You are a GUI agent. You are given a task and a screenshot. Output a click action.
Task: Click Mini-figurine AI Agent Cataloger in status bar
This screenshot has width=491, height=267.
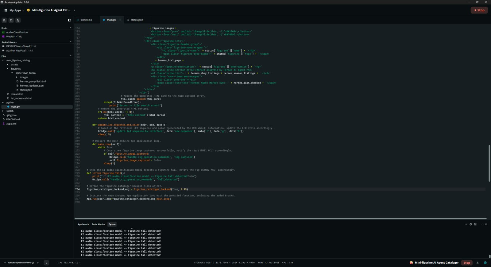437,263
